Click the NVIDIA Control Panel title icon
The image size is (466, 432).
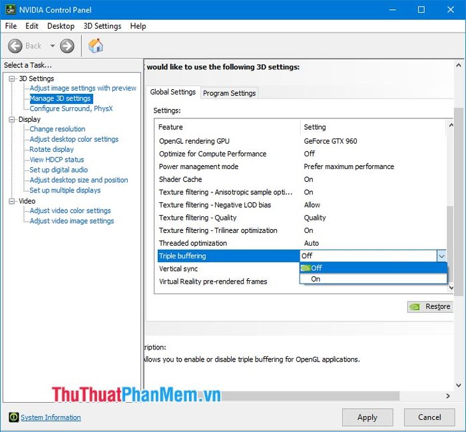pyautogui.click(x=11, y=10)
